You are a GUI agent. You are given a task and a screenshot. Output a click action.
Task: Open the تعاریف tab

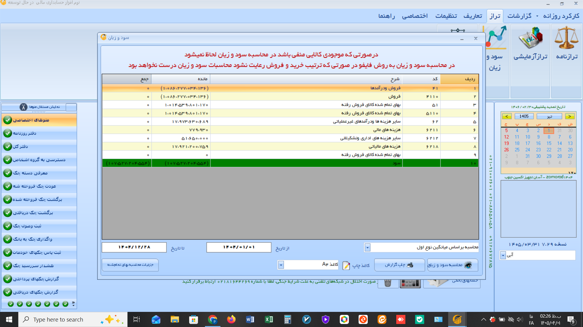(473, 16)
